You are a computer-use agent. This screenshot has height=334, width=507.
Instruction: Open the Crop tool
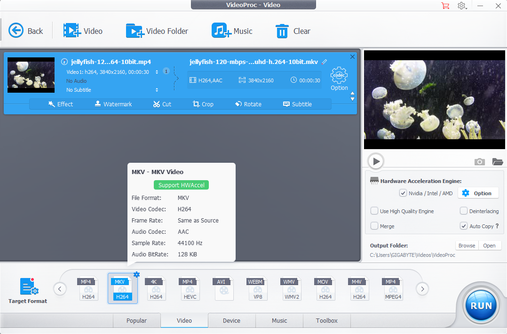[x=203, y=104]
